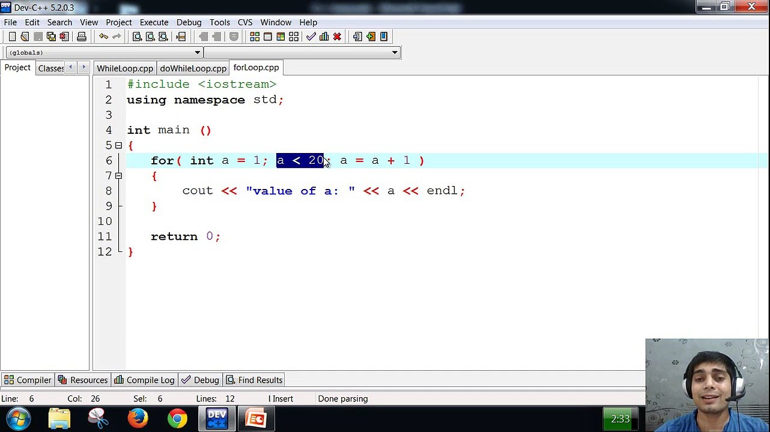The image size is (770, 432).
Task: Click the "#include <iostream>" code line
Action: pyautogui.click(x=202, y=85)
